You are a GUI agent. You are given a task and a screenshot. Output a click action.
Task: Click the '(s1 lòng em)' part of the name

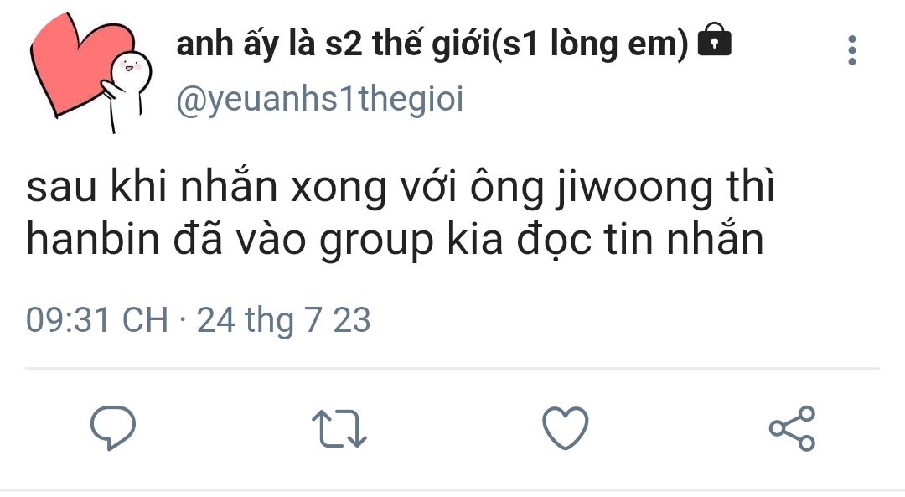pos(589,45)
